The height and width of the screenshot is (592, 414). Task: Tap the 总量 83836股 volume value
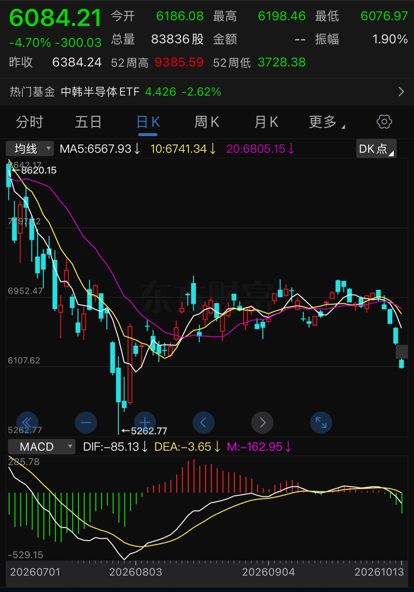[x=178, y=39]
